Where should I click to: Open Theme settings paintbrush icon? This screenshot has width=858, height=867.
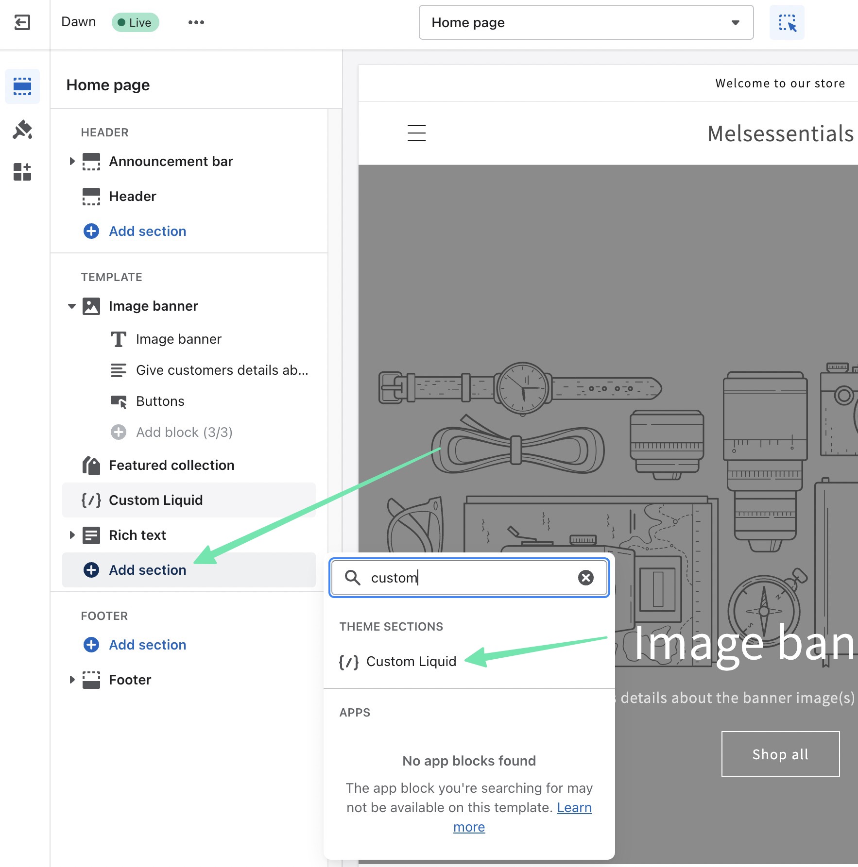tap(22, 130)
